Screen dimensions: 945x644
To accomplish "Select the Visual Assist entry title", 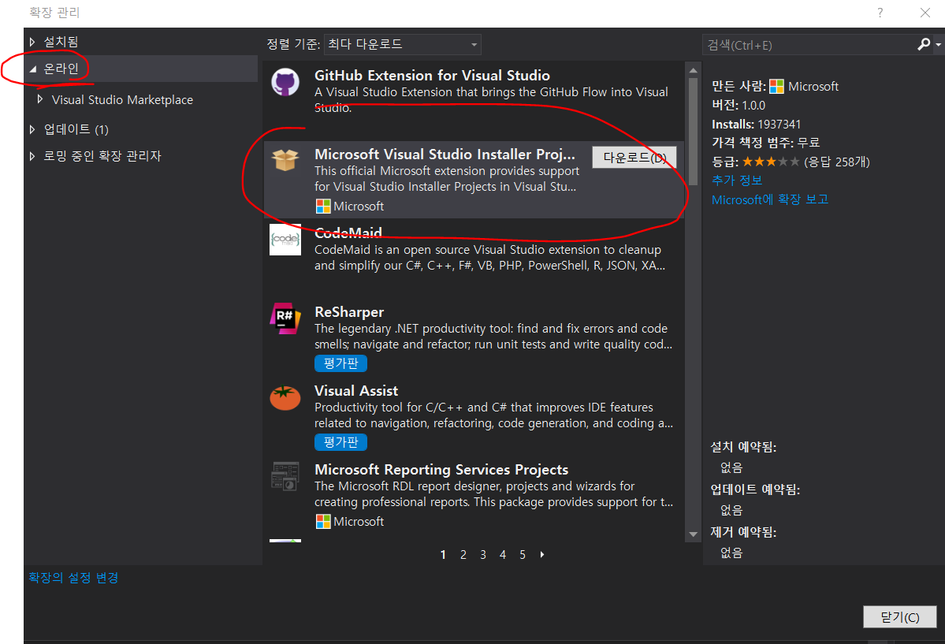I will [356, 391].
